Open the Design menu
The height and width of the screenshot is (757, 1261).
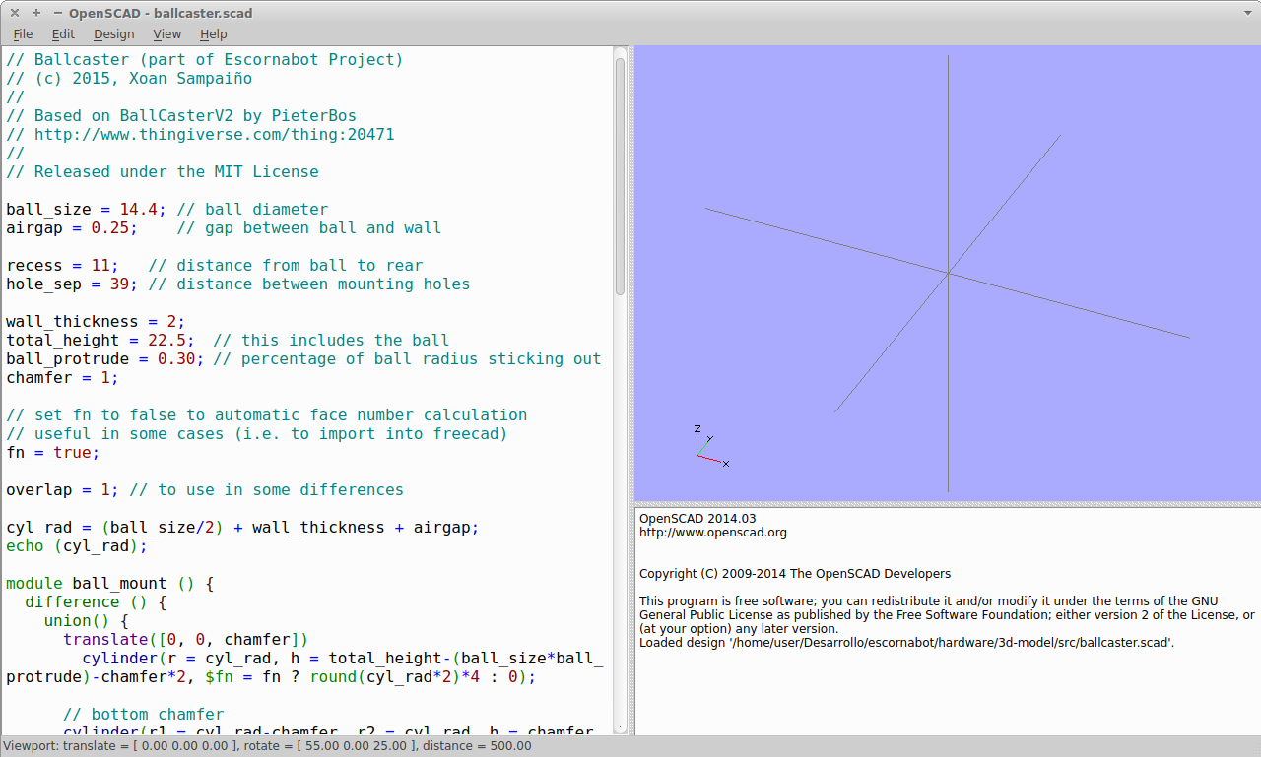coord(114,34)
